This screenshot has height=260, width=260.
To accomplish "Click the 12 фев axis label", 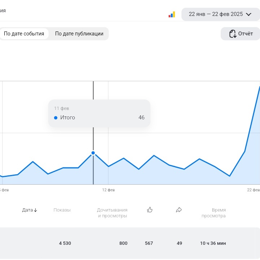I will pyautogui.click(x=108, y=190).
